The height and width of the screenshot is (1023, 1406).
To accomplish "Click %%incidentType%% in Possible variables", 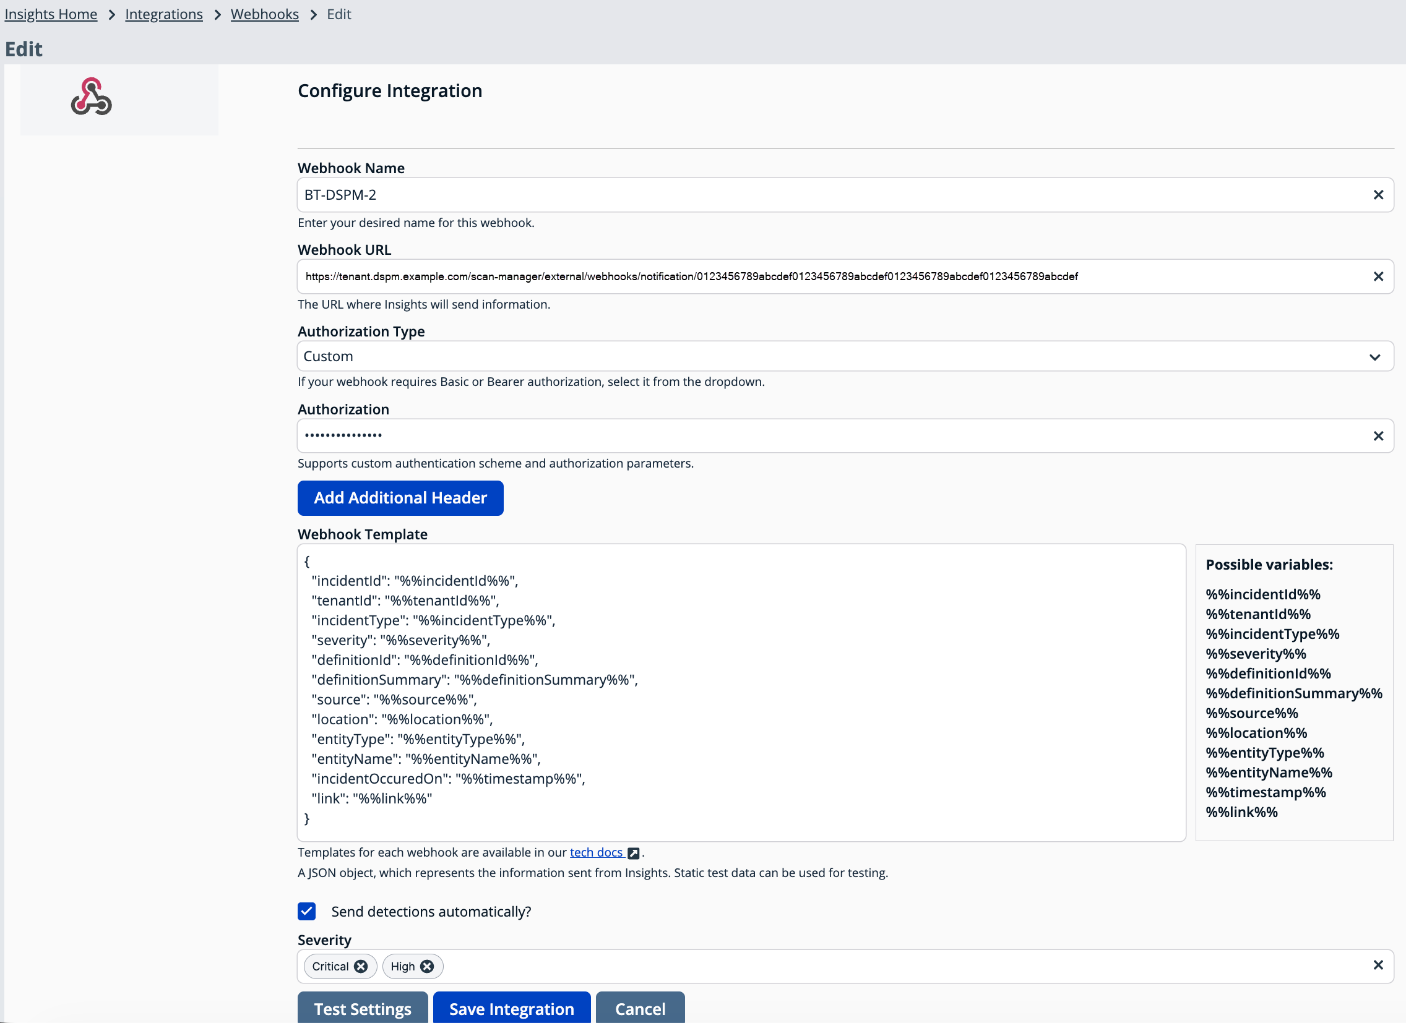I will 1272,634.
